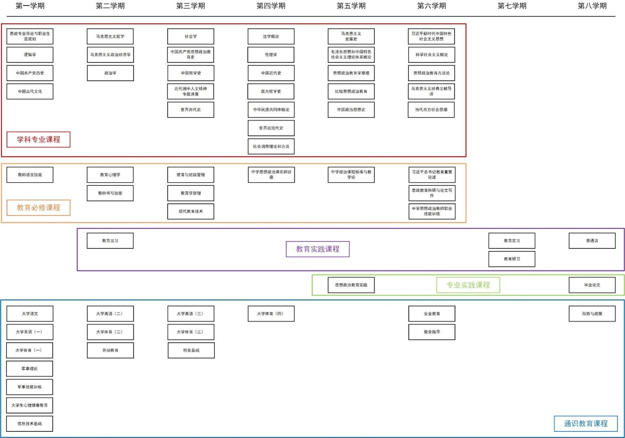This screenshot has width=625, height=438.
Task: Click the 信息技术基础 course box
Action: 30,424
